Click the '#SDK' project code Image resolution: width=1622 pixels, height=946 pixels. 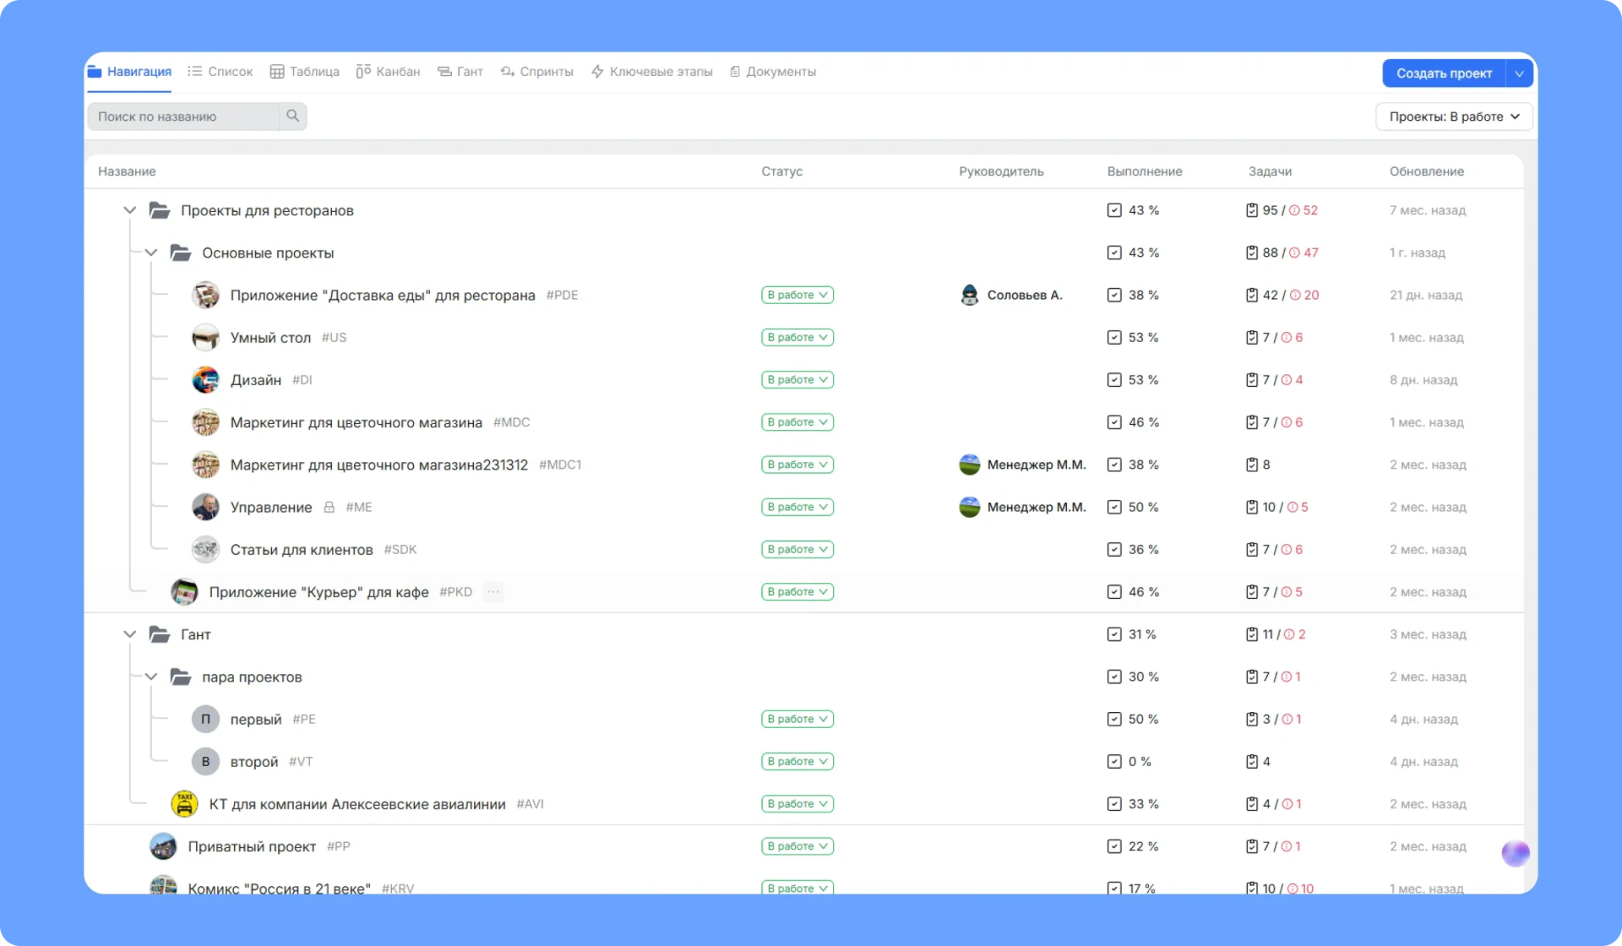(400, 549)
